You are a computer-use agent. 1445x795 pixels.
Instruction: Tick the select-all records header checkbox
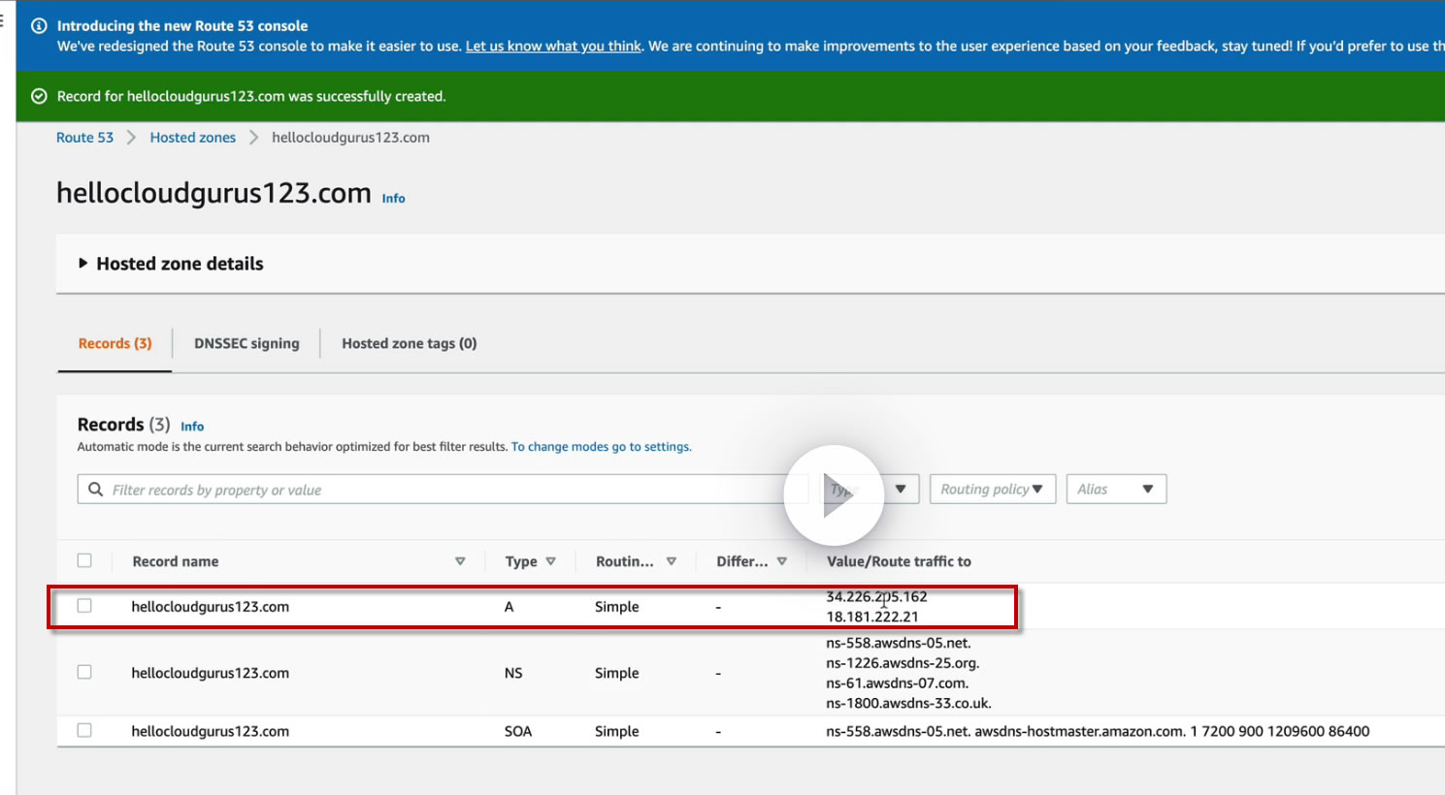84,560
